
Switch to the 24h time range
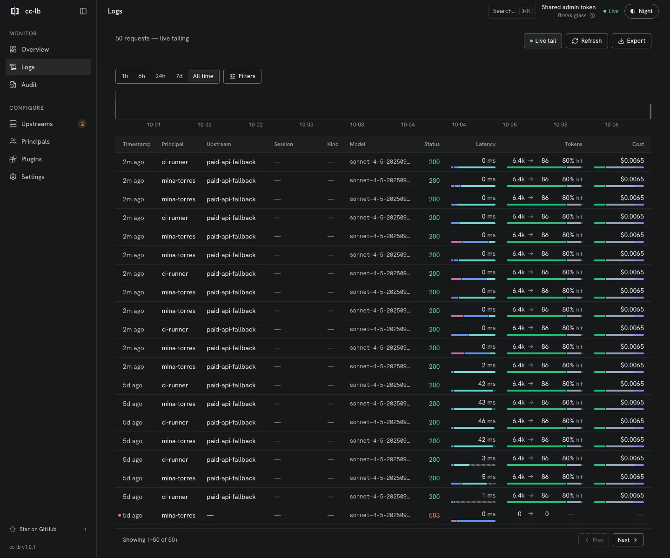pyautogui.click(x=160, y=76)
